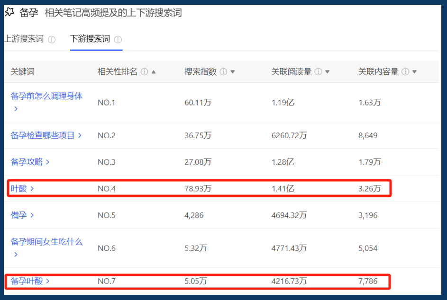This screenshot has height=300, width=447.
Task: Click content volume value 3.26万
Action: point(369,188)
